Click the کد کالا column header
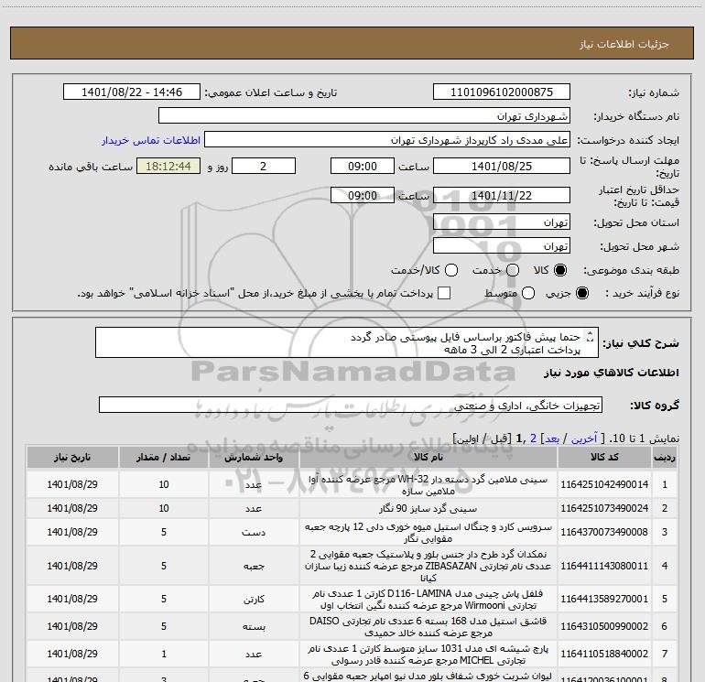This screenshot has width=705, height=682. (604, 457)
